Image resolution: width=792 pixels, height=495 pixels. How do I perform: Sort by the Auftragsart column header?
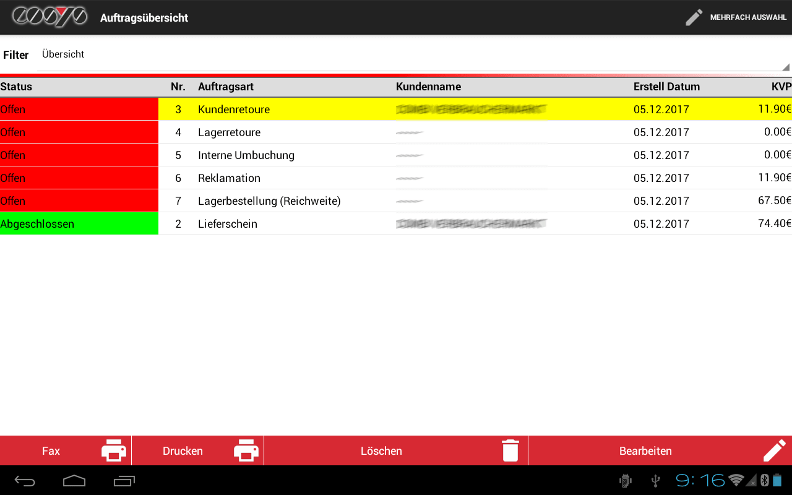click(x=226, y=87)
